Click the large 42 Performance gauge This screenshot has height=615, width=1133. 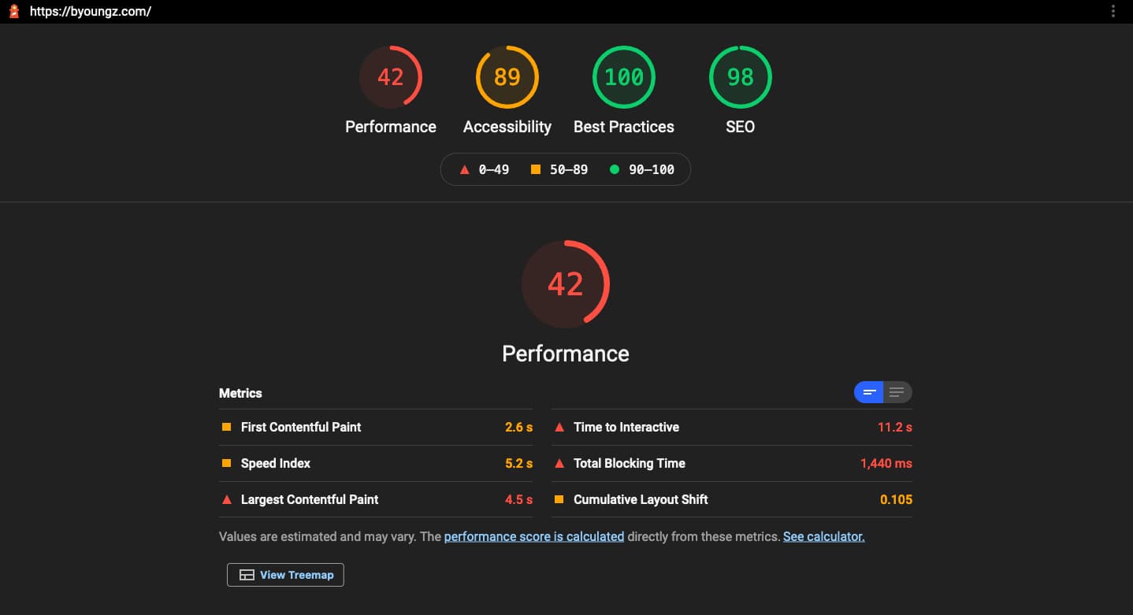pos(565,283)
